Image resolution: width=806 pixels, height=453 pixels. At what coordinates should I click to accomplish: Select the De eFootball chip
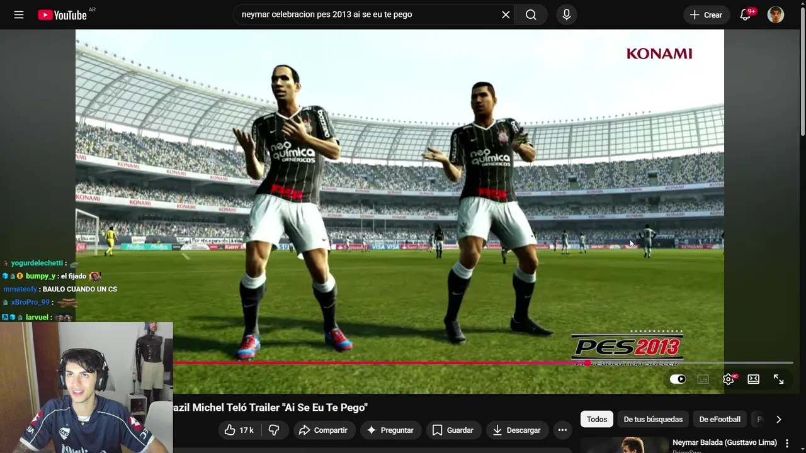[x=720, y=419]
